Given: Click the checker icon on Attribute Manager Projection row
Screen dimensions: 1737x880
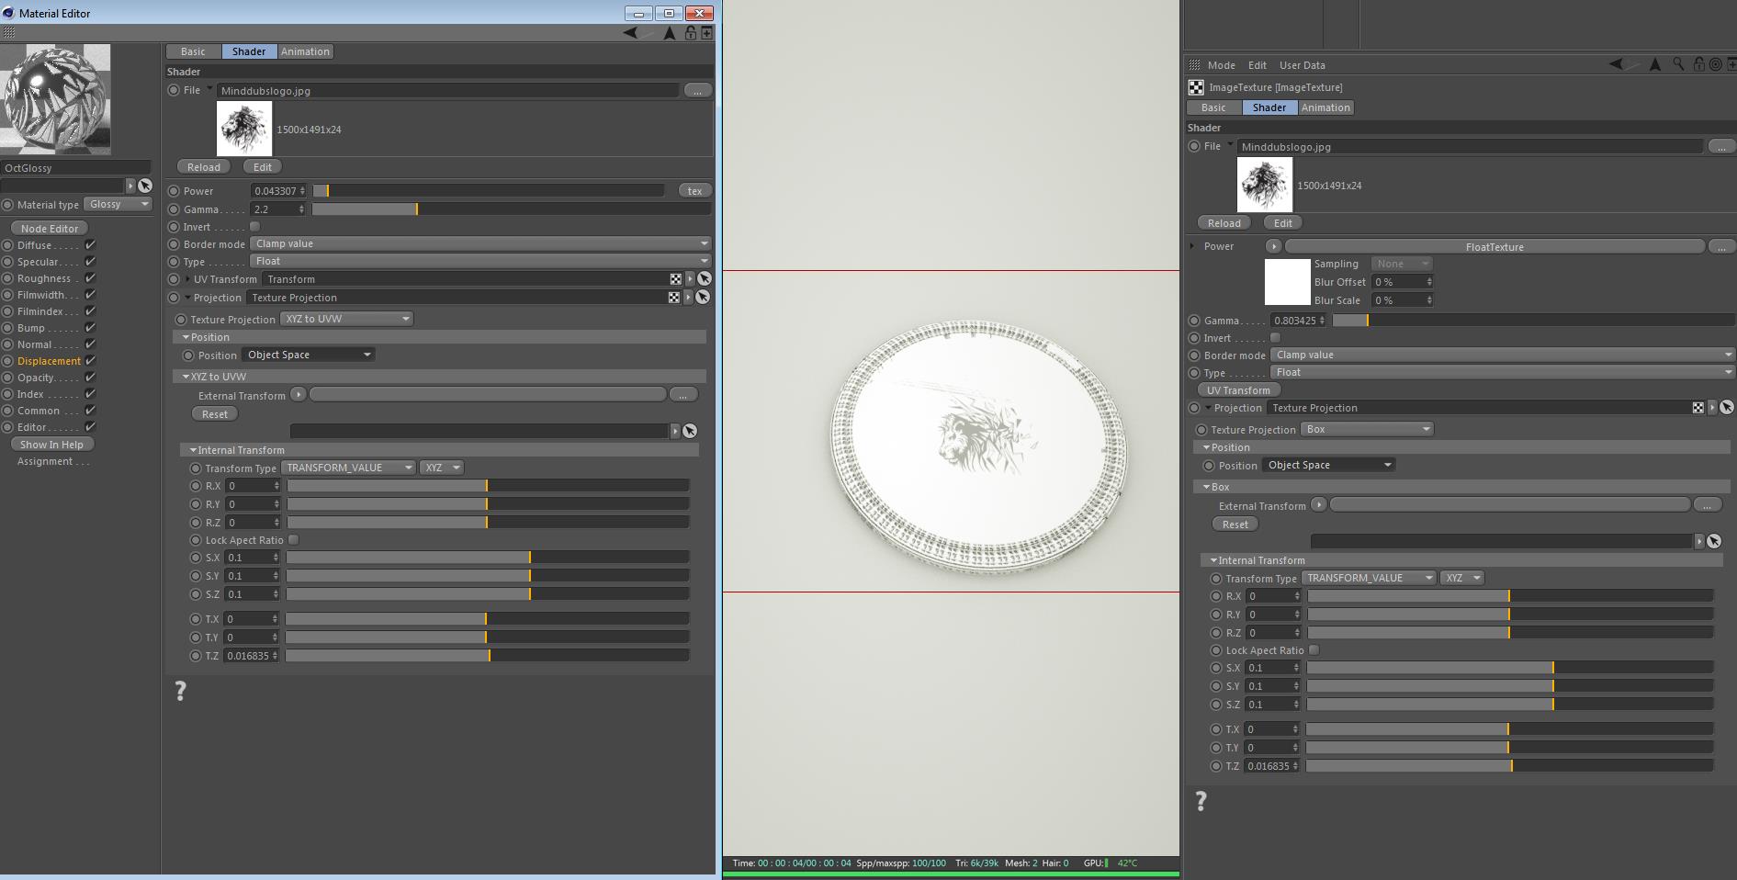Looking at the screenshot, I should (1698, 408).
